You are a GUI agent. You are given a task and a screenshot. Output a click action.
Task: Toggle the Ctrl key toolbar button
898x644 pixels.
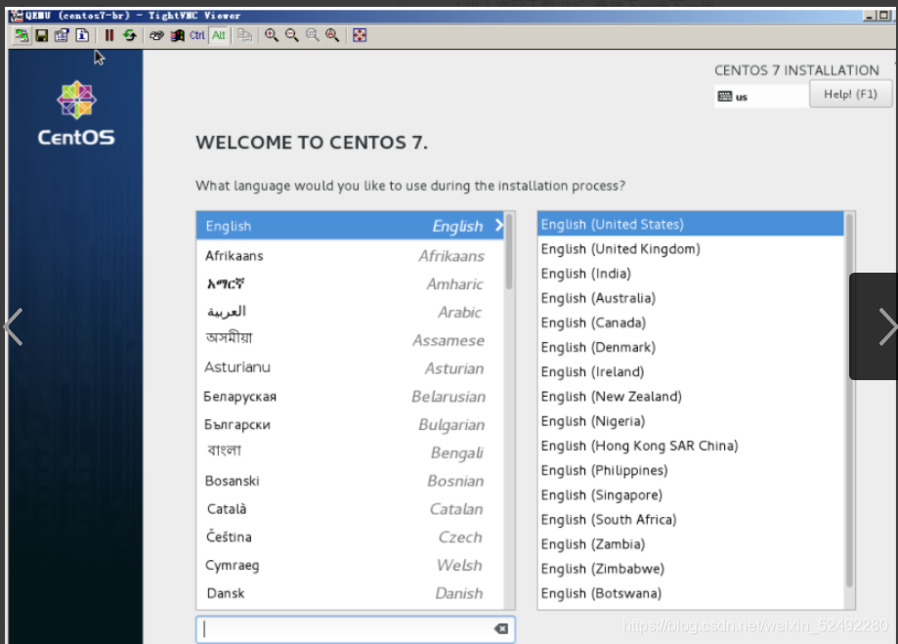click(197, 35)
